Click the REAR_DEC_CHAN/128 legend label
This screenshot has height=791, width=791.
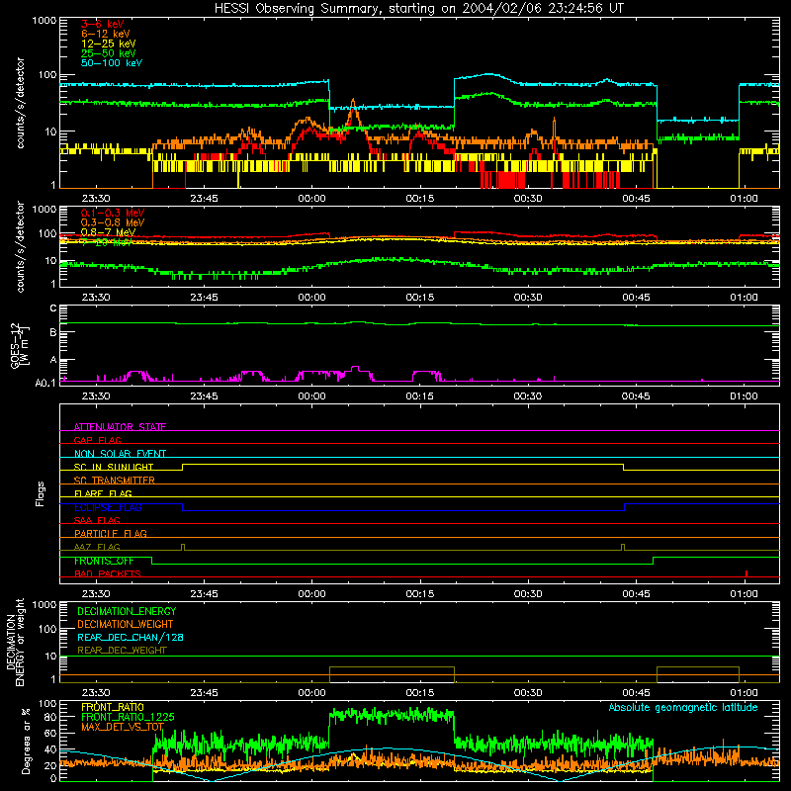pos(131,637)
